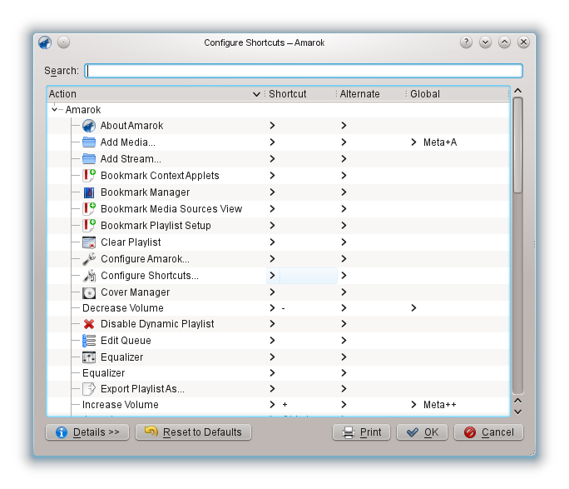Click the red X Disable Dynamic Playlist icon

[x=89, y=324]
